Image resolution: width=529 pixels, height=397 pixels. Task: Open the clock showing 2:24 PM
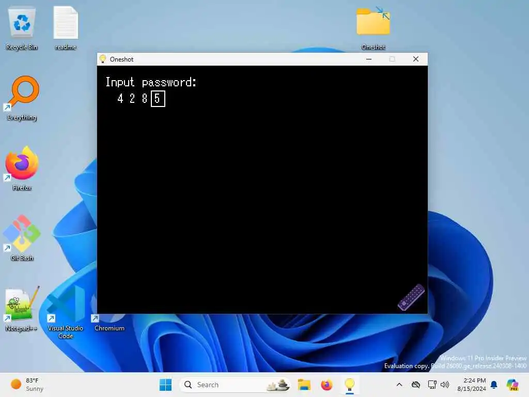click(x=471, y=385)
